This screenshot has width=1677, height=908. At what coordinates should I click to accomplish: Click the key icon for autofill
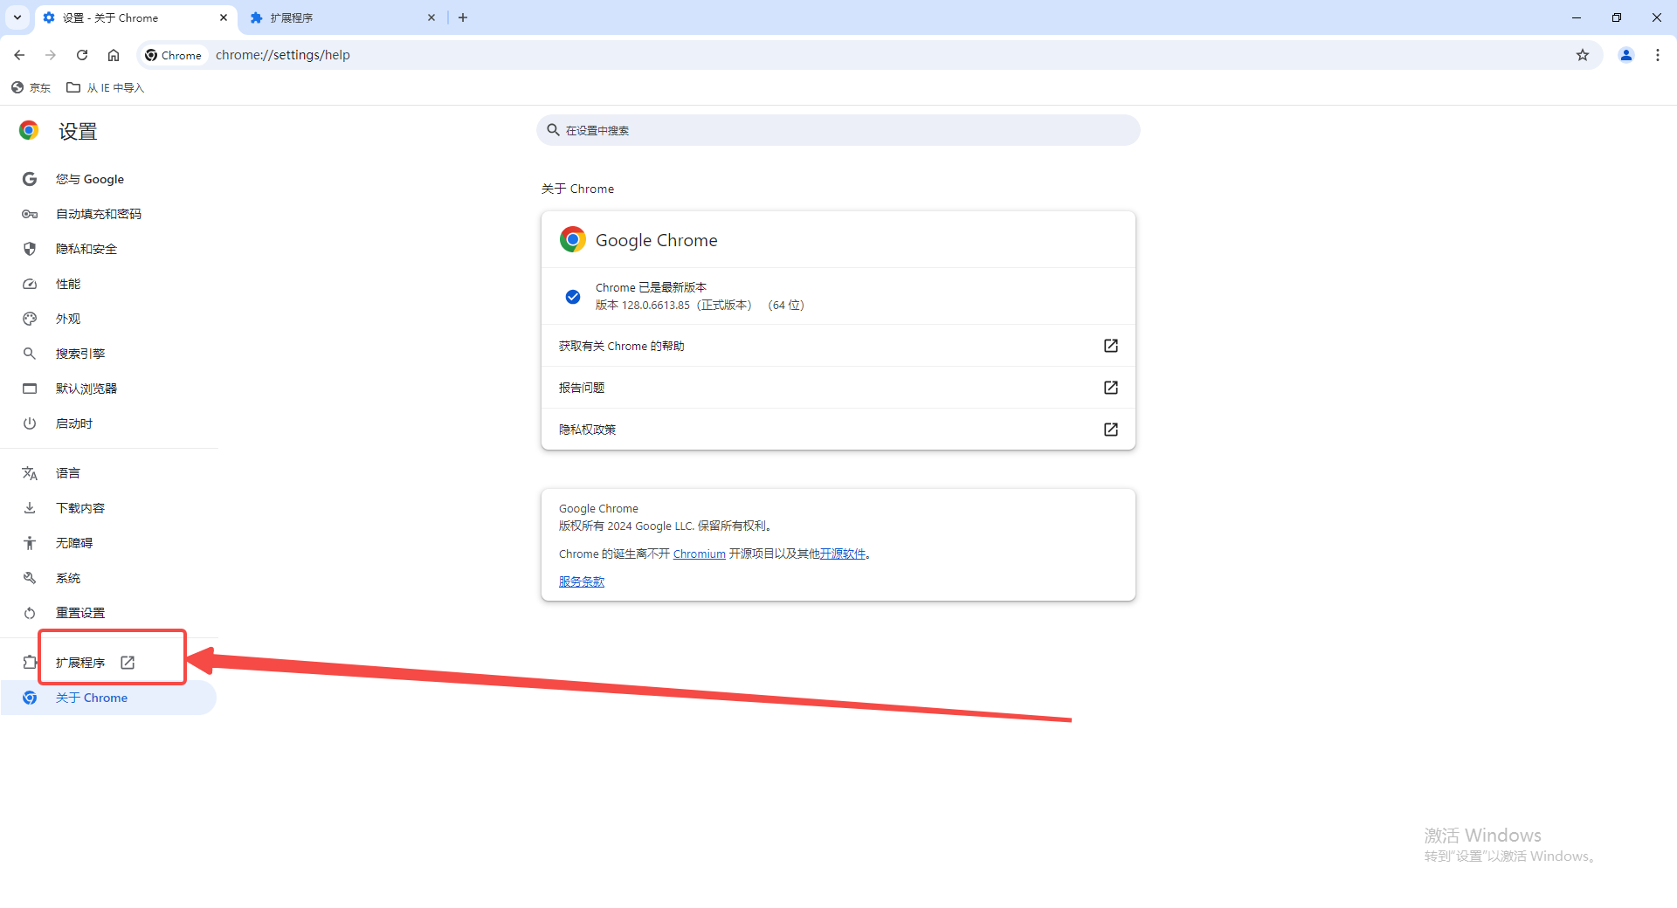point(30,214)
